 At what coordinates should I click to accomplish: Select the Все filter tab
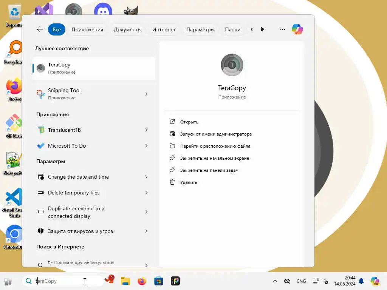coord(57,29)
